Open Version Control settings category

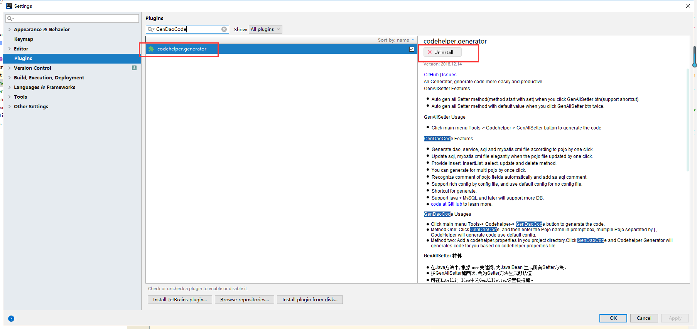pyautogui.click(x=32, y=68)
